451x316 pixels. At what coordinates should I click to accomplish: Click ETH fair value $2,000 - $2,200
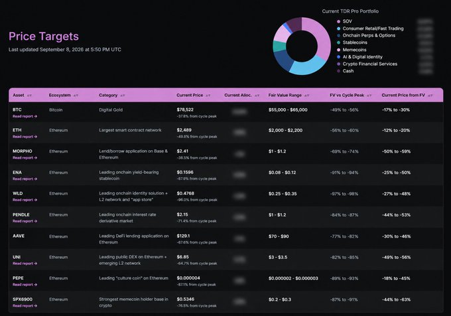[285, 130]
